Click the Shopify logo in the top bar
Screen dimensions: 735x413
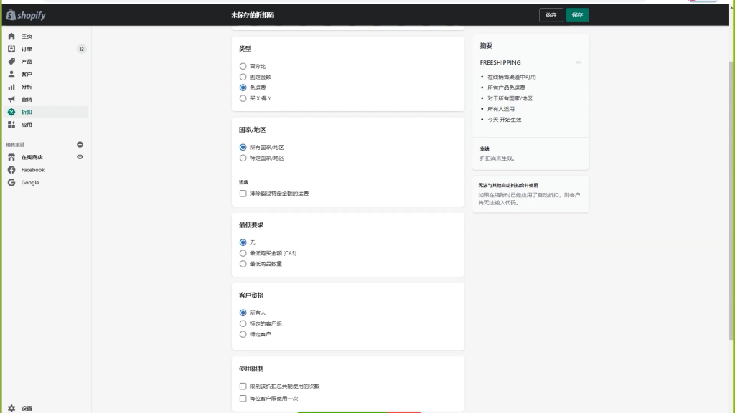26,14
